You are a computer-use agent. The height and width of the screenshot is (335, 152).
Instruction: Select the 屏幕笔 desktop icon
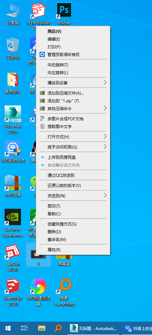(x=64, y=261)
